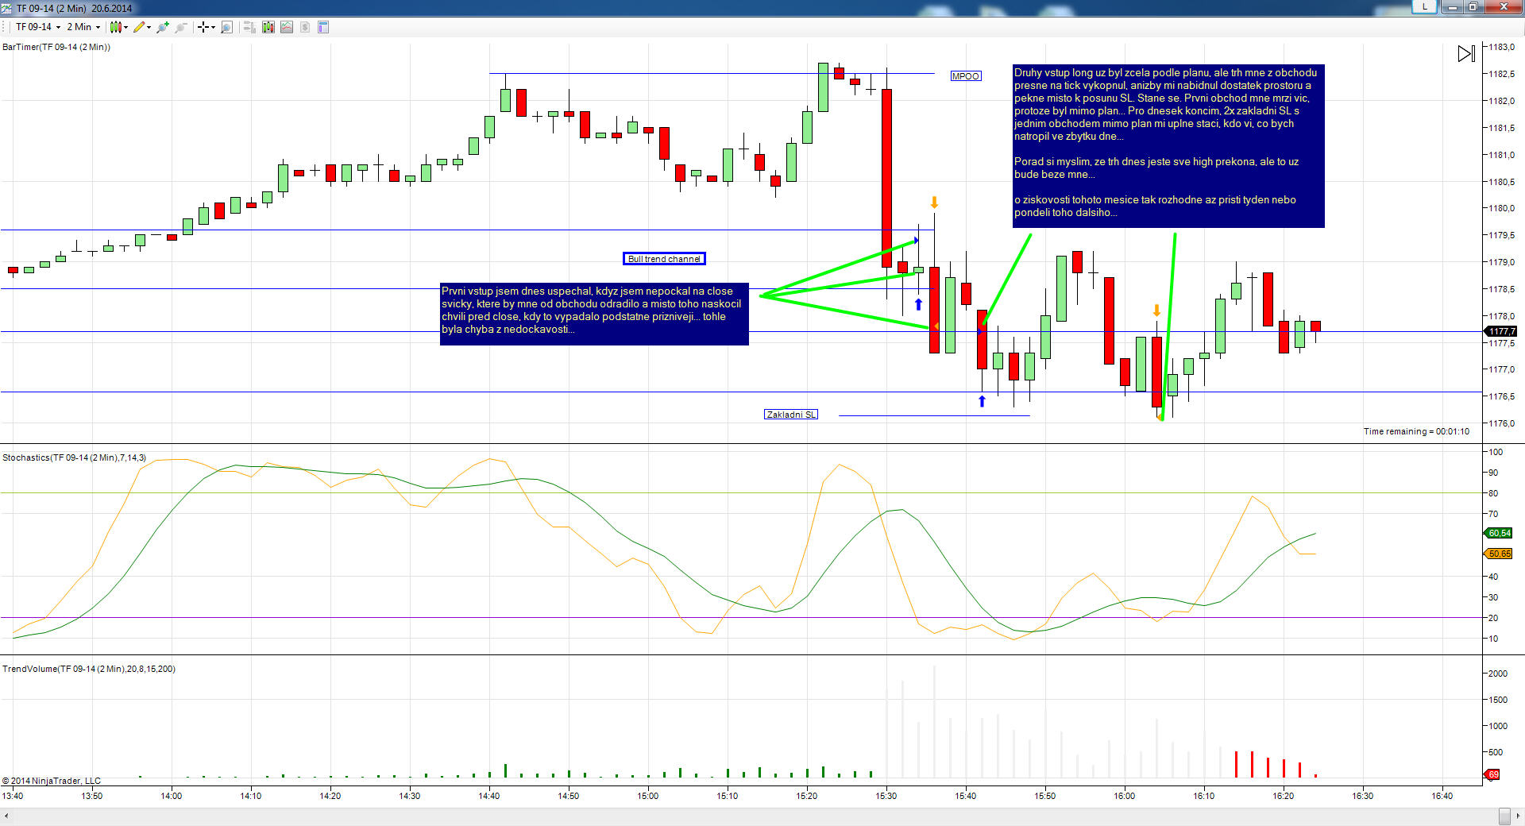Click the zoom in magnifier icon
Image resolution: width=1525 pixels, height=826 pixels.
tap(163, 27)
